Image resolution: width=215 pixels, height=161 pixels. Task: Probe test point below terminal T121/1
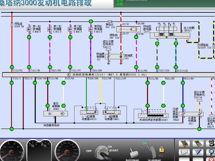12,83
